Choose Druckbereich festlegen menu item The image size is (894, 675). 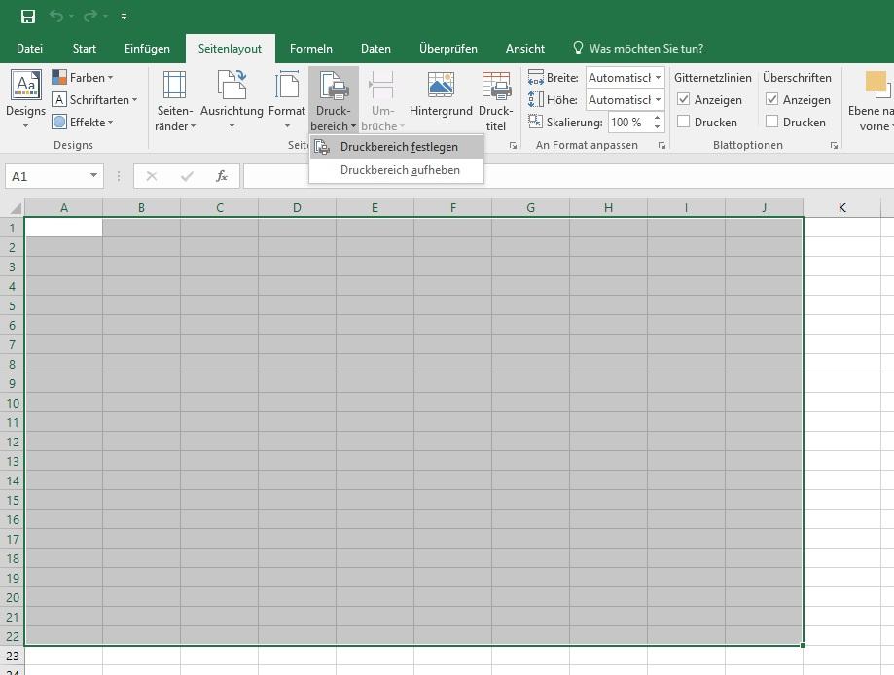(x=397, y=147)
